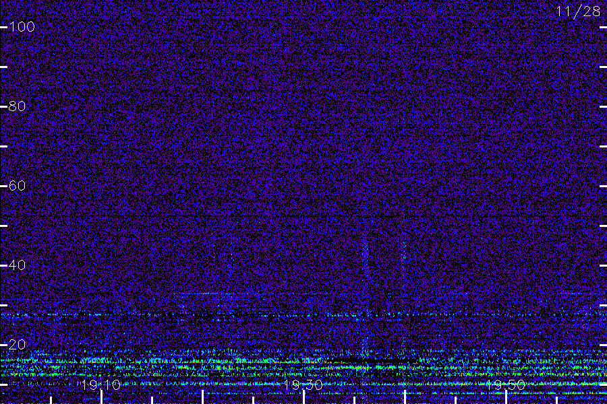Click the 60 frequency axis label
This screenshot has height=404, width=607.
tap(17, 186)
